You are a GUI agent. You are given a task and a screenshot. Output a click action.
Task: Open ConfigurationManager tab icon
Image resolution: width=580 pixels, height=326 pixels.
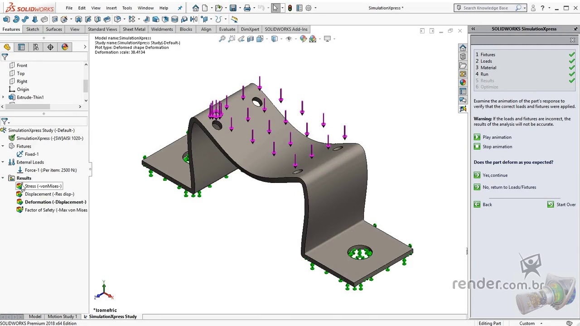click(36, 47)
